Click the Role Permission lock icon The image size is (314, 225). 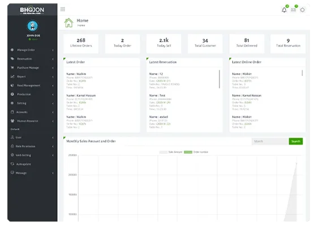click(12, 146)
